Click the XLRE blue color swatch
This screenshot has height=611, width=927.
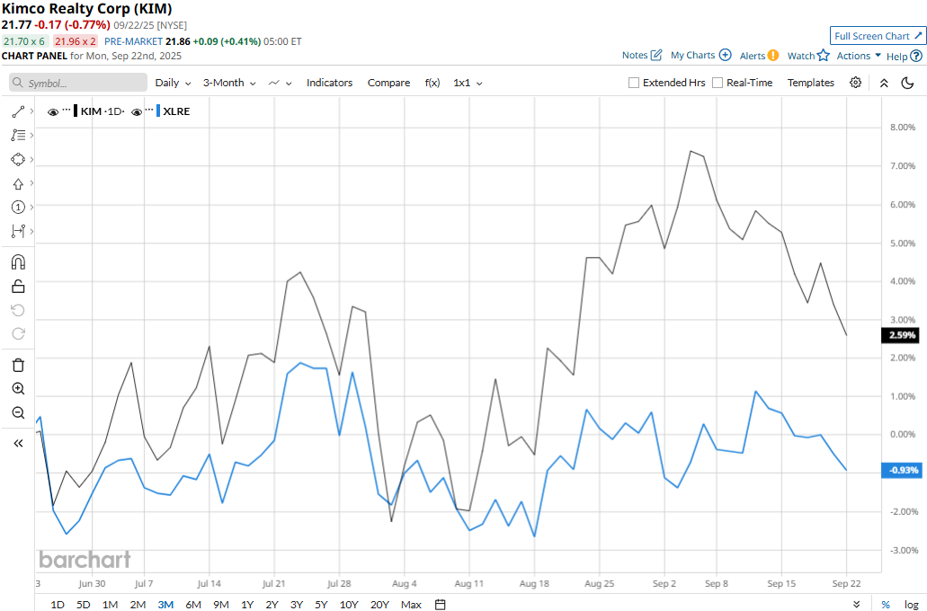point(158,111)
